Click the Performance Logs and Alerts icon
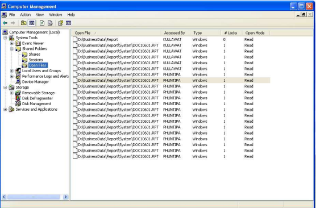 click(18, 76)
